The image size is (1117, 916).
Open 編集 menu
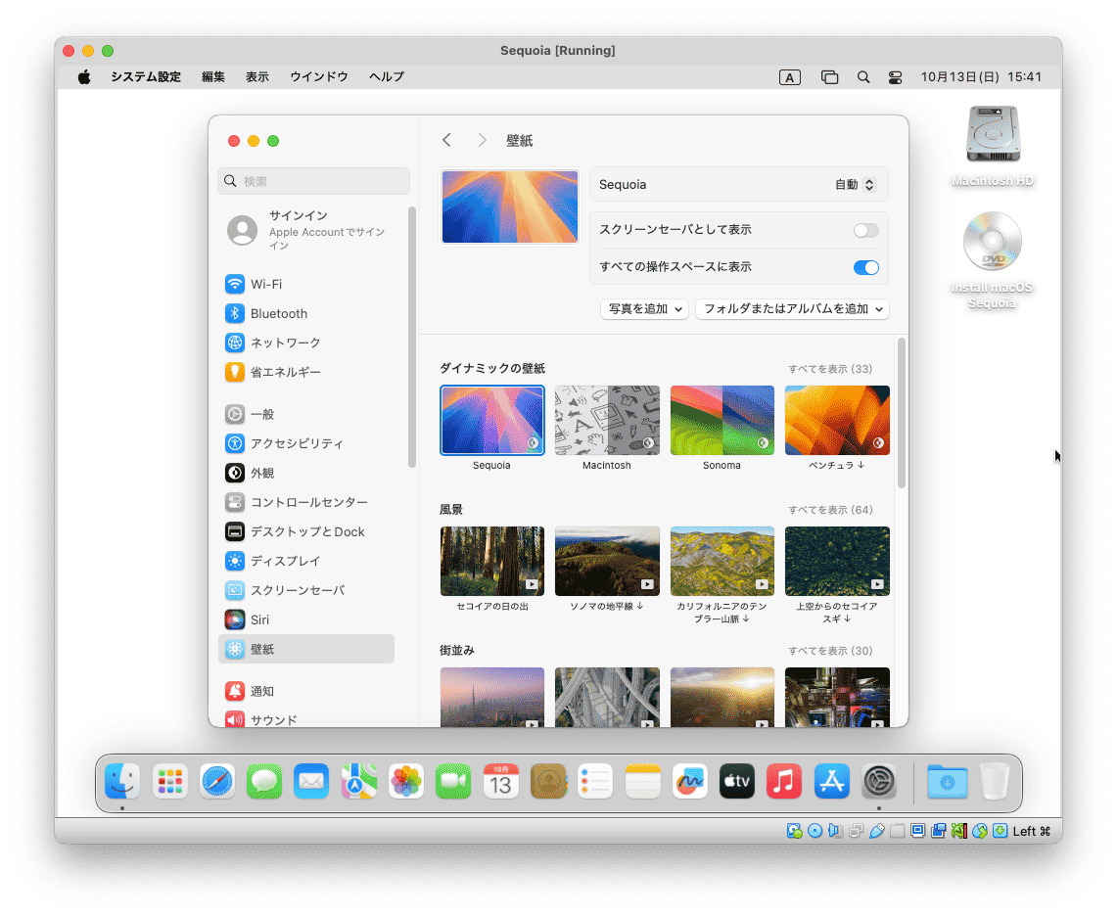pos(213,77)
